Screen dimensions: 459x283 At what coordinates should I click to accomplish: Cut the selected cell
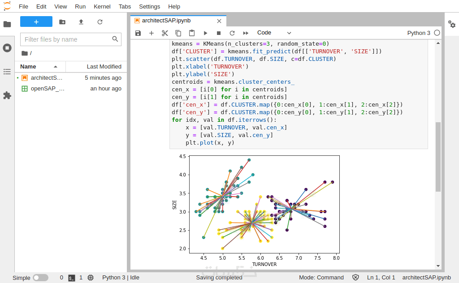(165, 33)
